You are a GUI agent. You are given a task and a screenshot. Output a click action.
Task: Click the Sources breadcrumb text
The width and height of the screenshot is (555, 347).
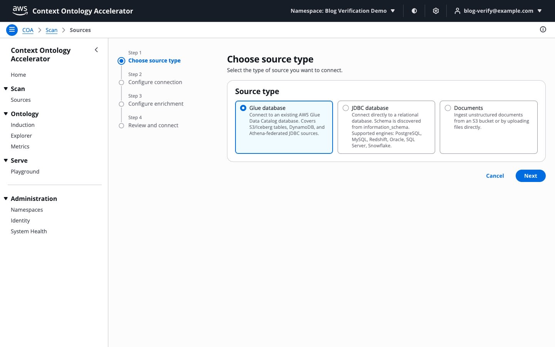80,30
